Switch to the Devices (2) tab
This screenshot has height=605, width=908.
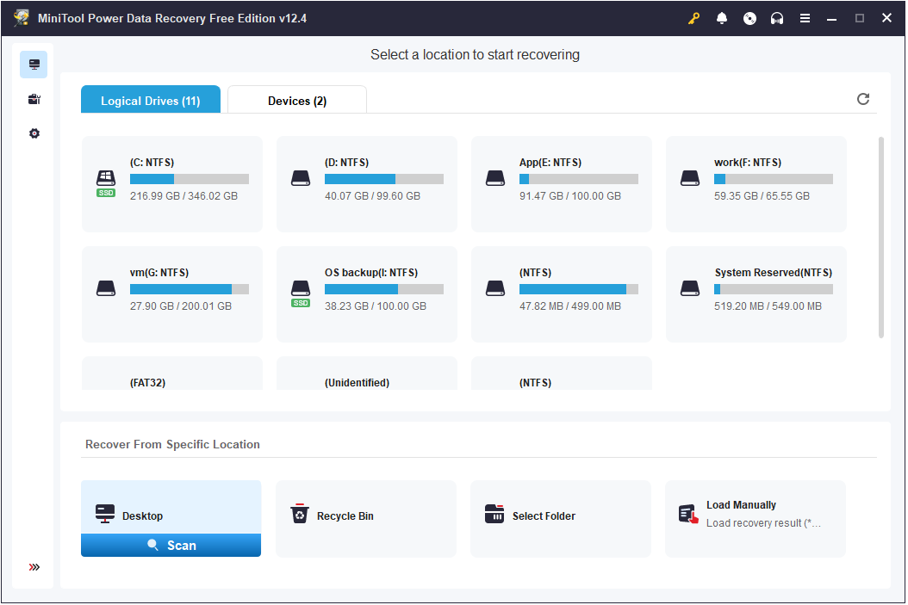(x=297, y=100)
